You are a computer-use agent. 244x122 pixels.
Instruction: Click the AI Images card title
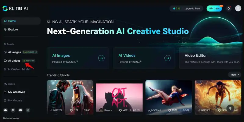[x=61, y=56]
